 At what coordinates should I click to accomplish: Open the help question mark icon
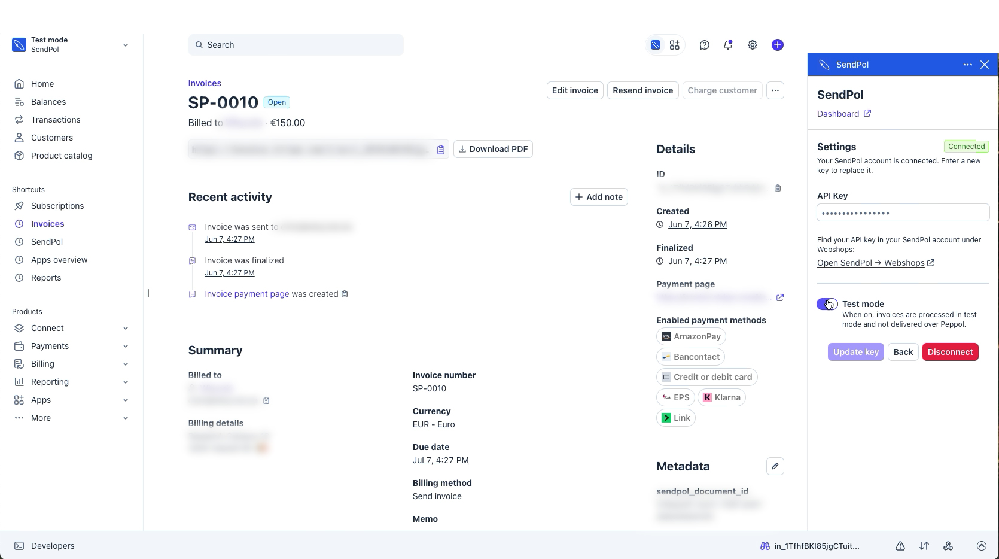click(705, 45)
